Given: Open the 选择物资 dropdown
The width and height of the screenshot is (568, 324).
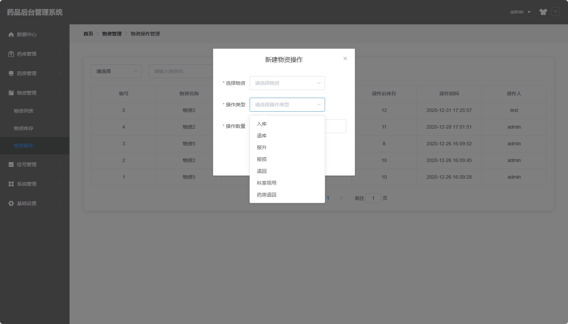Looking at the screenshot, I should click(x=287, y=83).
